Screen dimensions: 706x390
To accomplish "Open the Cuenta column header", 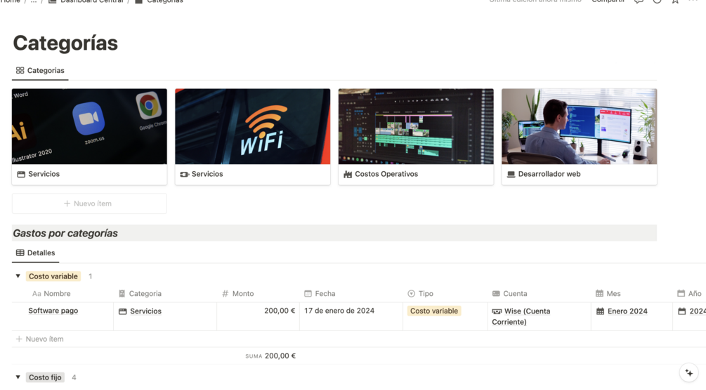I will tap(509, 294).
